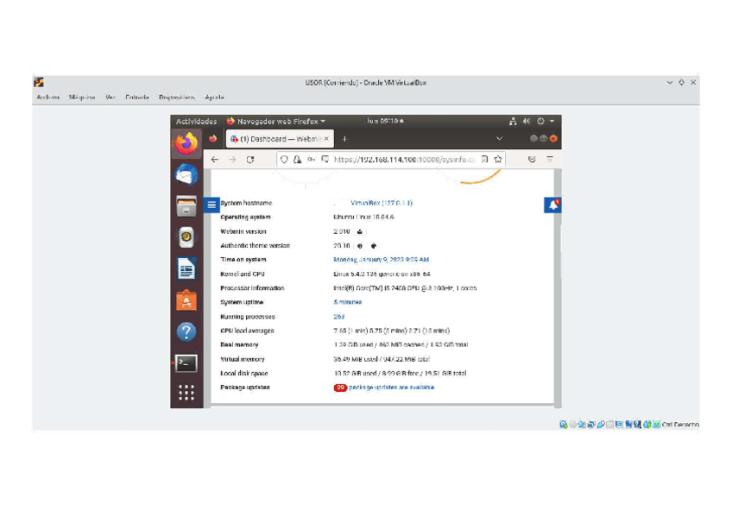This screenshot has width=732, height=517.
Task: Click the VirtualBox hard disk status icon
Action: click(x=564, y=424)
